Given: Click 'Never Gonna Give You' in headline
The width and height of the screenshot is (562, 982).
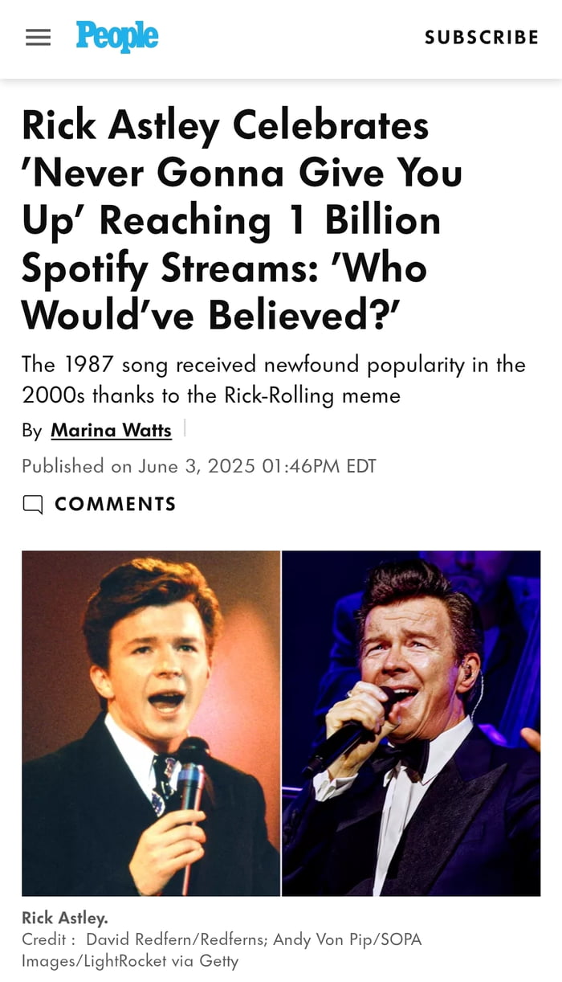Looking at the screenshot, I should 241,173.
